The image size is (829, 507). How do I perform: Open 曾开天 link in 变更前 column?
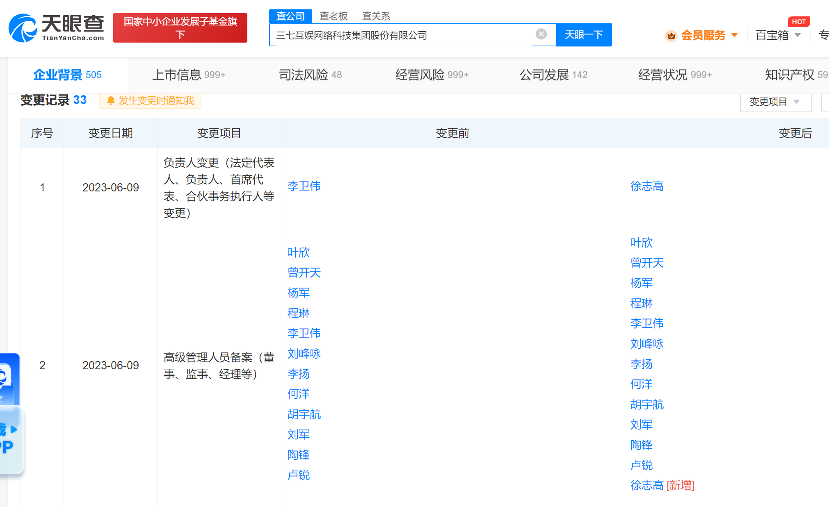tap(304, 273)
